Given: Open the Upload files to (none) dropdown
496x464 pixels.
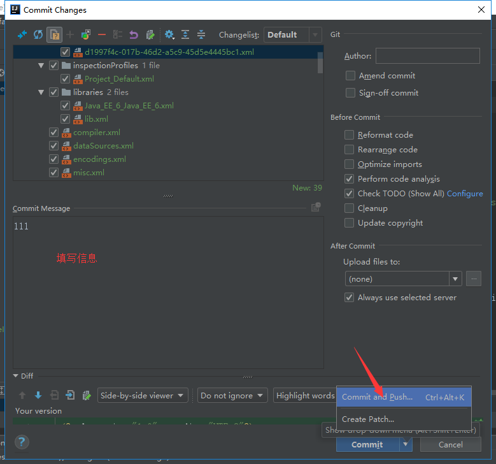Looking at the screenshot, I should coord(403,279).
